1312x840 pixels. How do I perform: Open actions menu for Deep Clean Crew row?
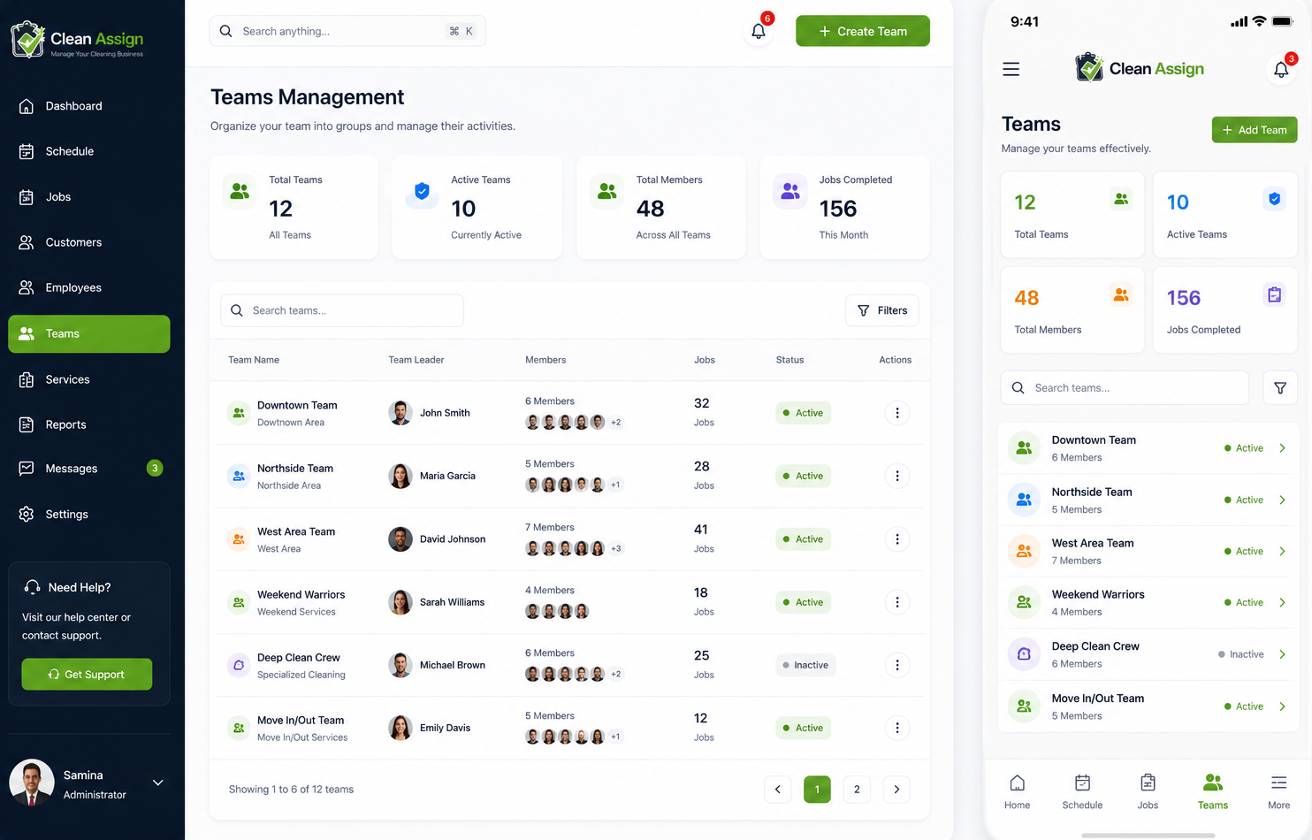896,665
